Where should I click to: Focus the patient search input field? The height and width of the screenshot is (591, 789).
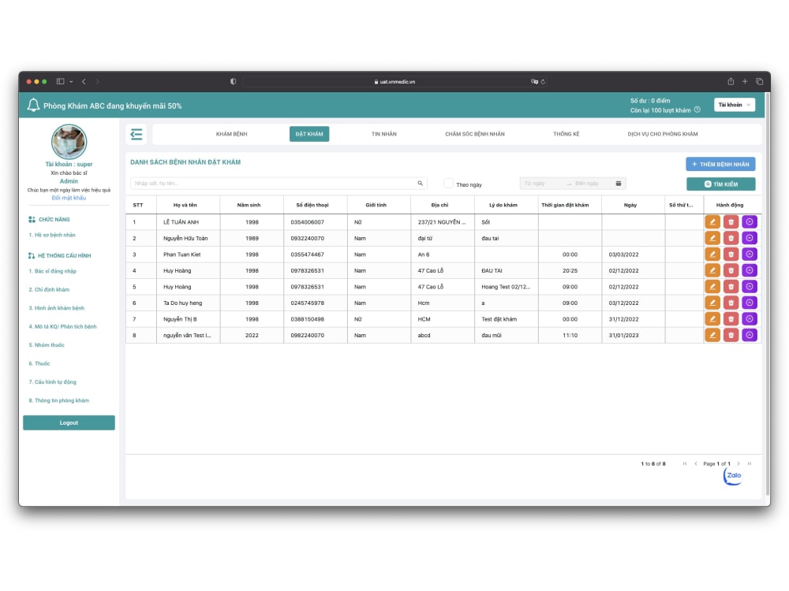[279, 184]
